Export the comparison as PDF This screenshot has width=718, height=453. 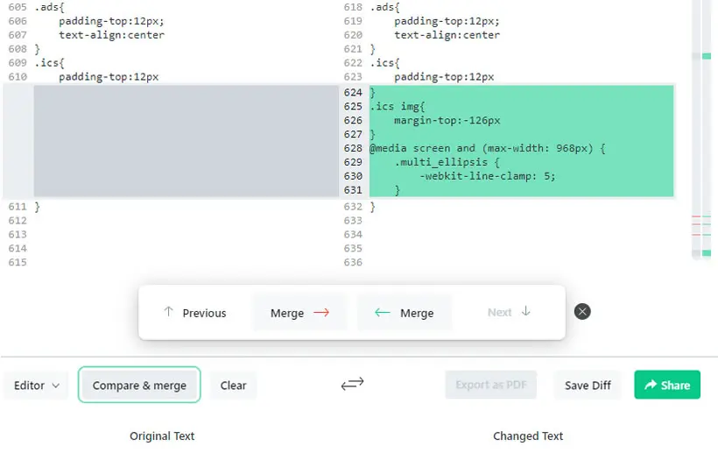coord(490,385)
